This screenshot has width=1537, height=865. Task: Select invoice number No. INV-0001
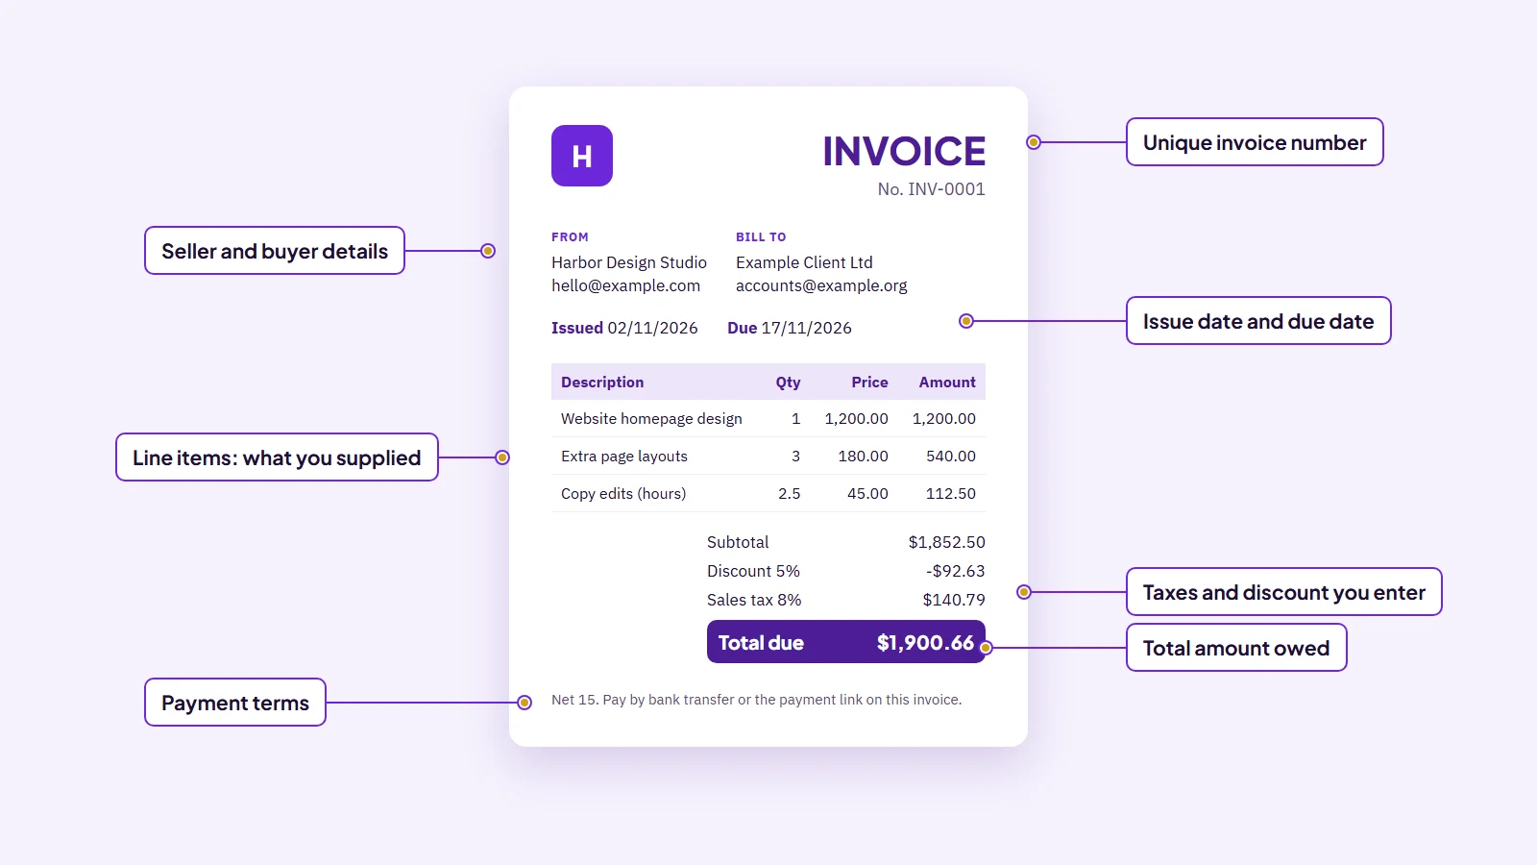pyautogui.click(x=931, y=189)
